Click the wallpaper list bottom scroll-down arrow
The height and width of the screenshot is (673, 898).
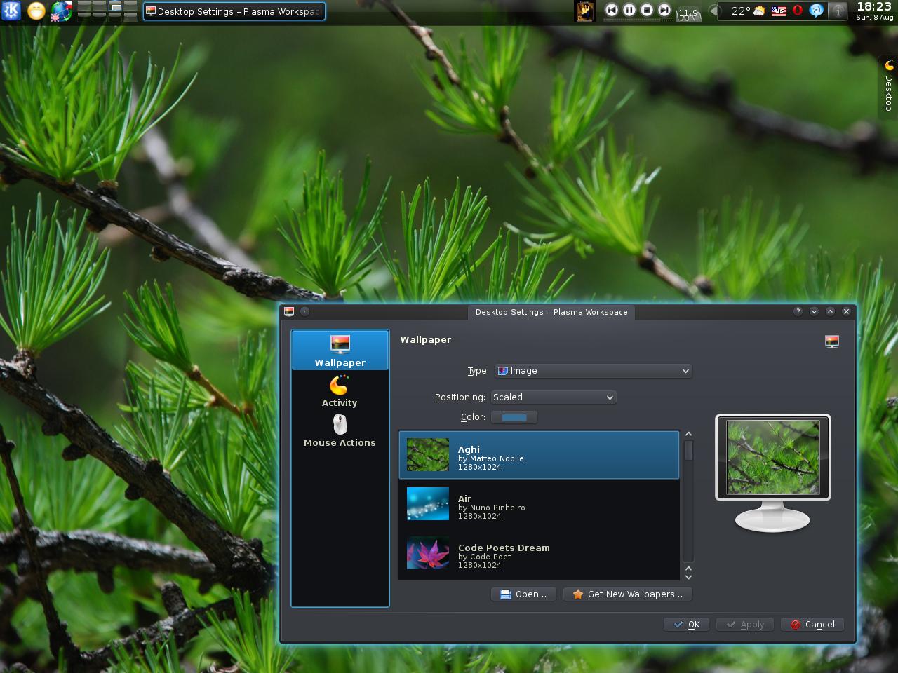(688, 577)
